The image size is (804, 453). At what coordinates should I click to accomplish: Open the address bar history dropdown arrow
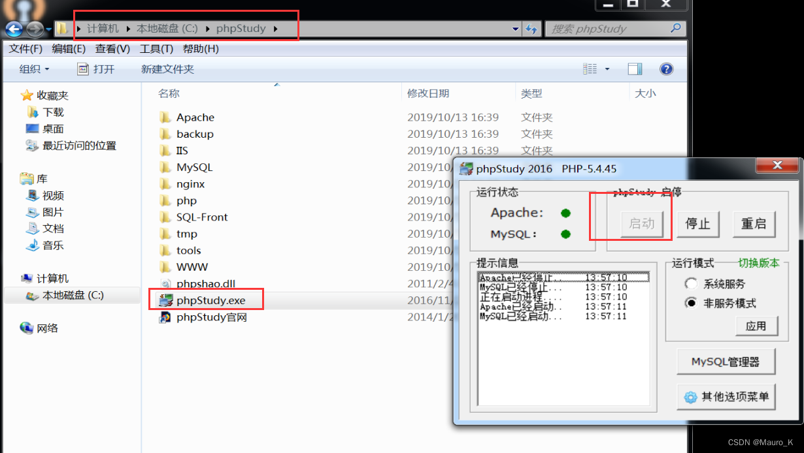[x=516, y=29]
